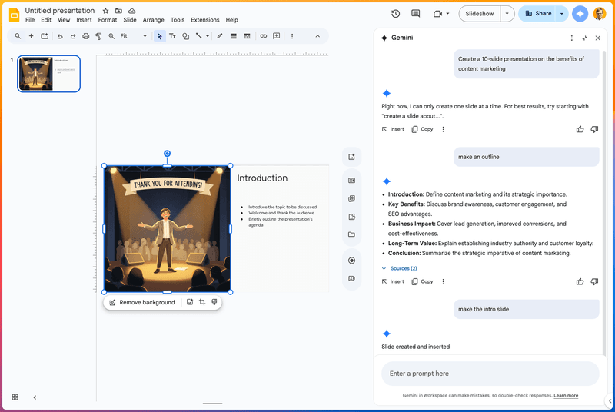Screen dimensions: 615x412
Task: Click the Enter a prompt here field
Action: click(490, 374)
